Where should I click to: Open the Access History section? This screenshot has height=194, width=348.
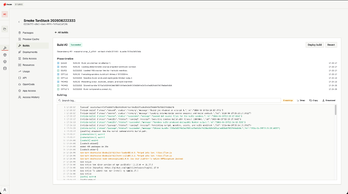coord(32,97)
